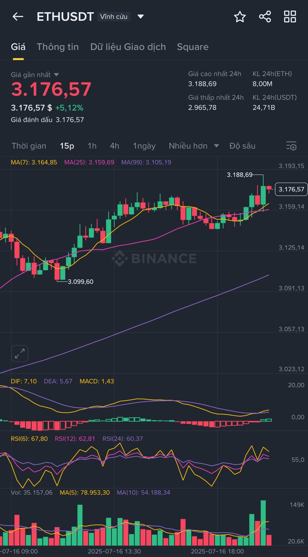
Task: Select the 1ngày timeframe
Action: tap(144, 146)
